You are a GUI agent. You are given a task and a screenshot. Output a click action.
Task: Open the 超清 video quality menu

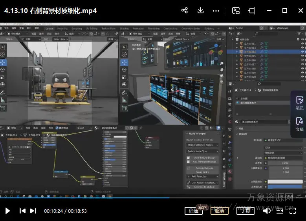[220, 211]
